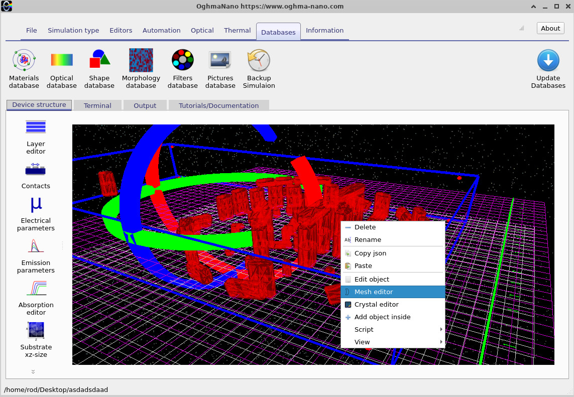Click the About button
The width and height of the screenshot is (574, 397).
pyautogui.click(x=550, y=28)
